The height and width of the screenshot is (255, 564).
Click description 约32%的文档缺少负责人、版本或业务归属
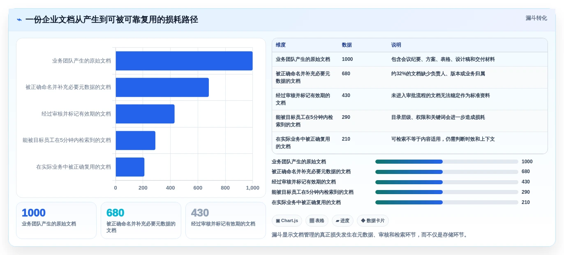[x=438, y=74]
